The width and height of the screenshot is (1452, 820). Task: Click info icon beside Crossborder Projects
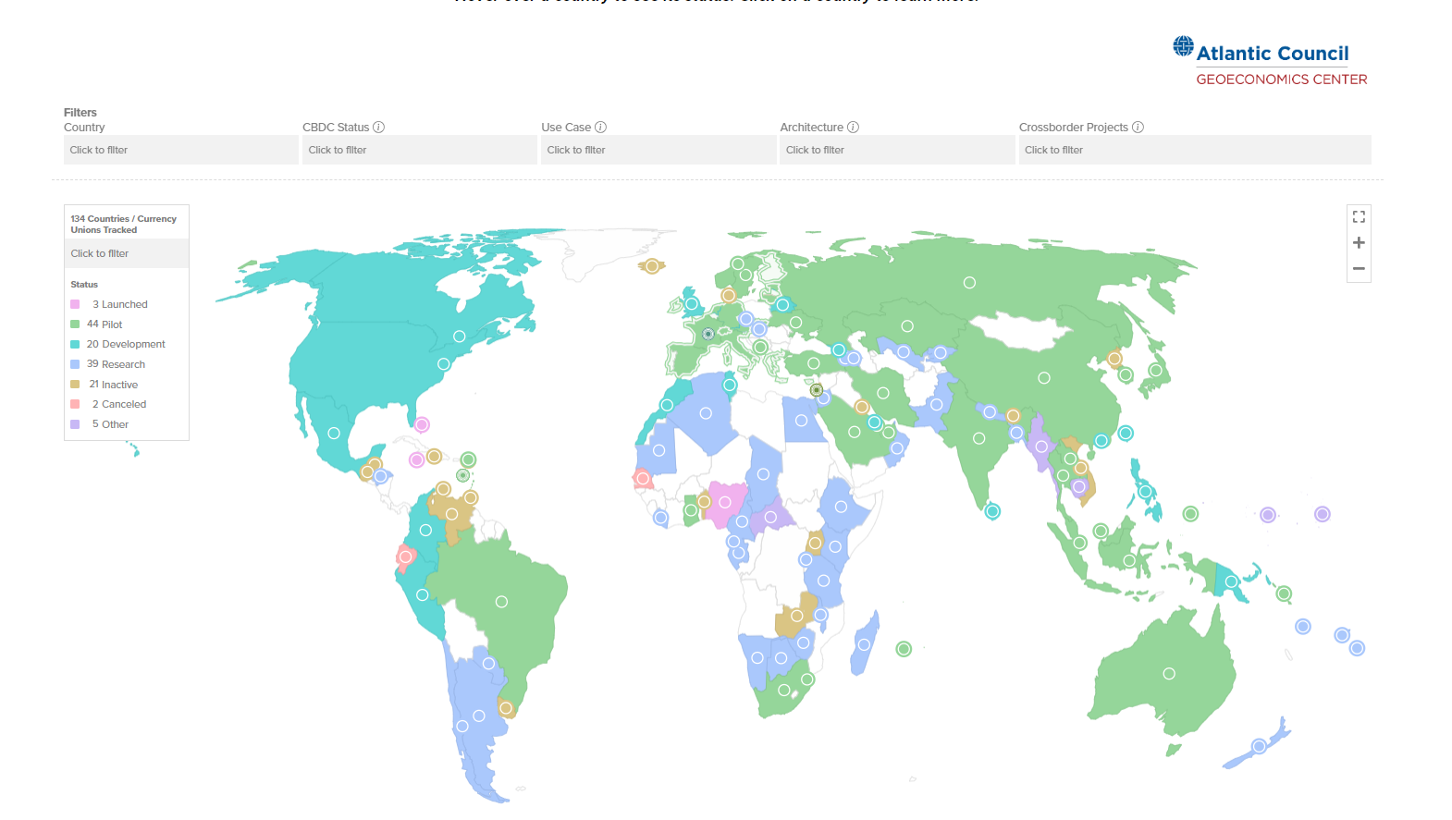[x=1138, y=128]
